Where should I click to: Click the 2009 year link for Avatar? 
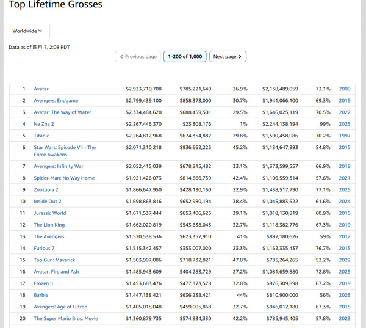(x=345, y=89)
